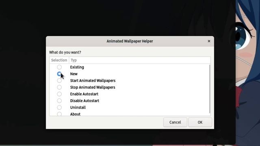260x146 pixels.
Task: Select the Enable Autostart radio button
Action: click(59, 94)
